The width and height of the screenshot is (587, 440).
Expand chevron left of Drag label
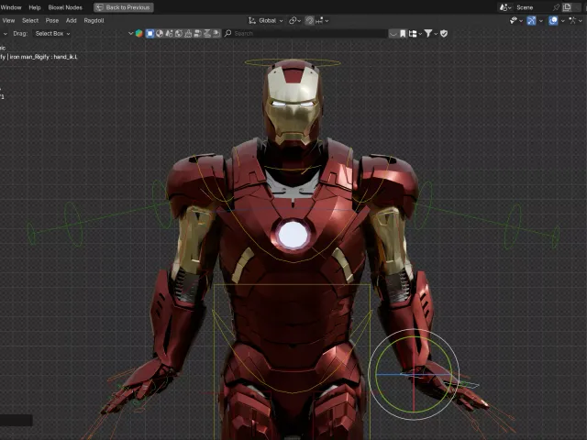click(5, 34)
